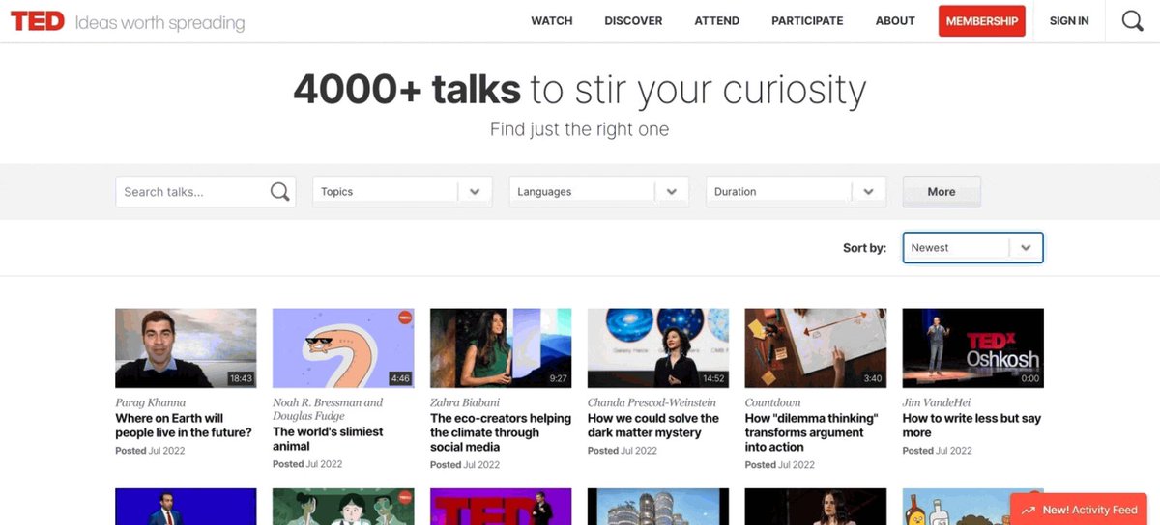Open the DISCOVER menu
Image resolution: width=1160 pixels, height=525 pixels.
click(x=633, y=20)
